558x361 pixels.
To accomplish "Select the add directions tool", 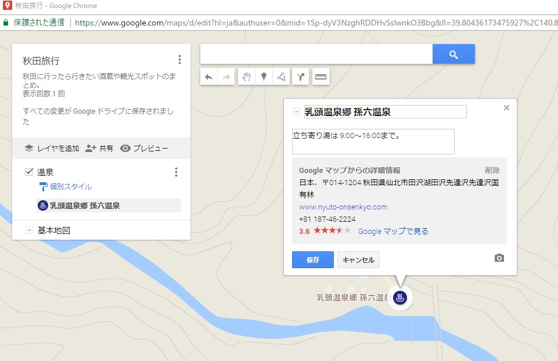I will click(x=301, y=77).
